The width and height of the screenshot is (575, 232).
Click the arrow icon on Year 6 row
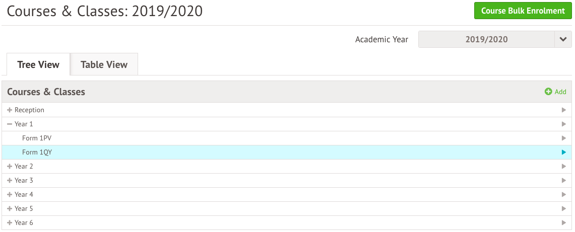(564, 222)
